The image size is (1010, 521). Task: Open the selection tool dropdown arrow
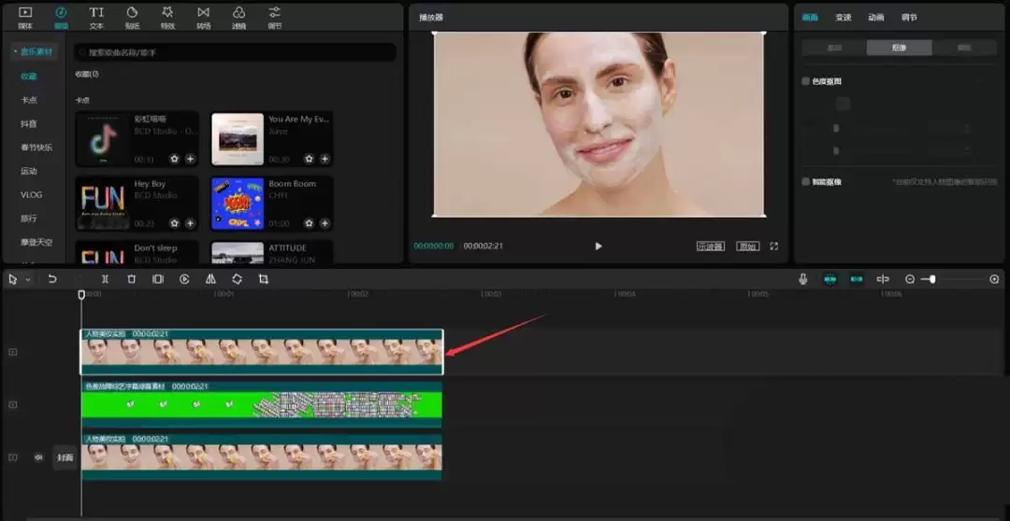click(x=28, y=280)
